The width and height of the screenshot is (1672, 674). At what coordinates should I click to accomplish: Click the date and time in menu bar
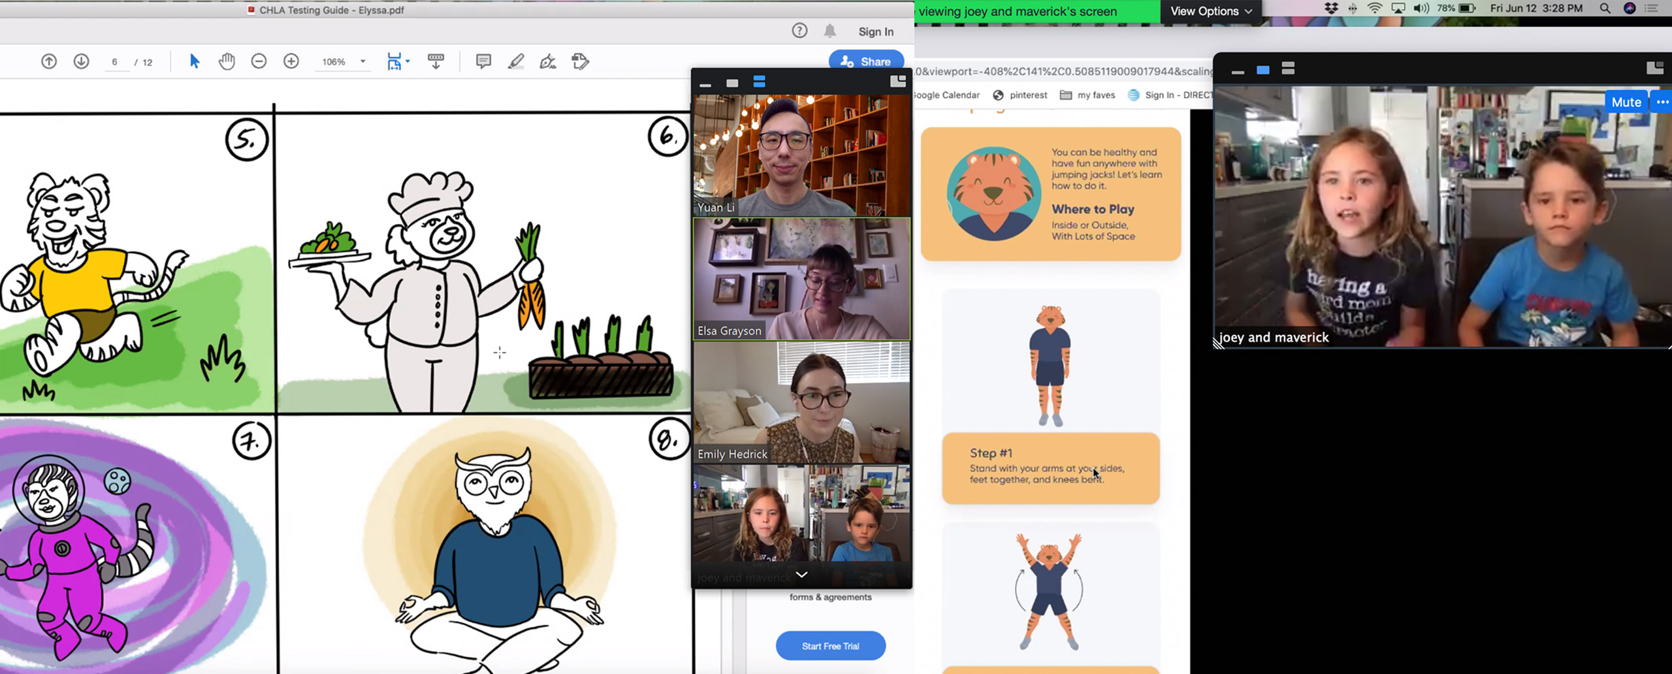pyautogui.click(x=1536, y=8)
